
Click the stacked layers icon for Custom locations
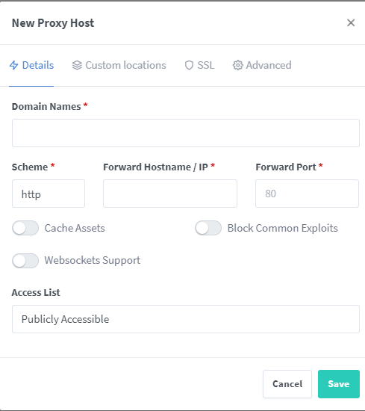click(x=77, y=65)
